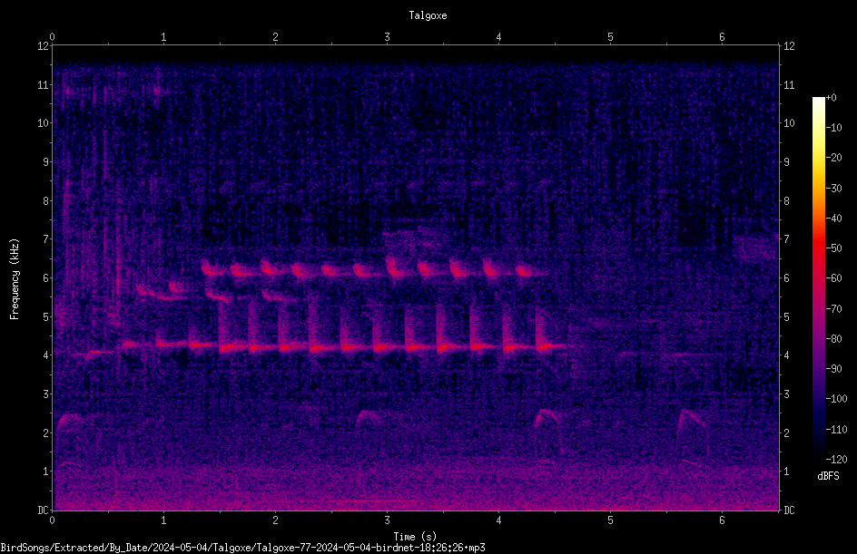Image resolution: width=857 pixels, height=554 pixels.
Task: Click the arched 2 kHz call near 4.4 seconds
Action: (x=546, y=418)
